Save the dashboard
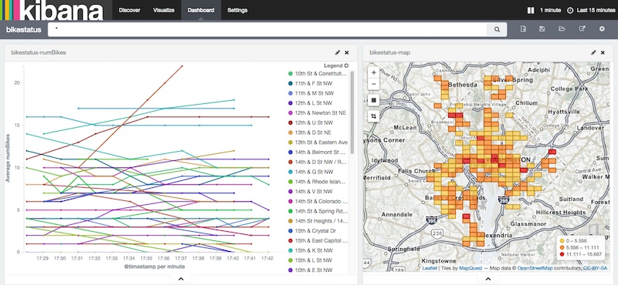This screenshot has height=285, width=618. tap(542, 29)
